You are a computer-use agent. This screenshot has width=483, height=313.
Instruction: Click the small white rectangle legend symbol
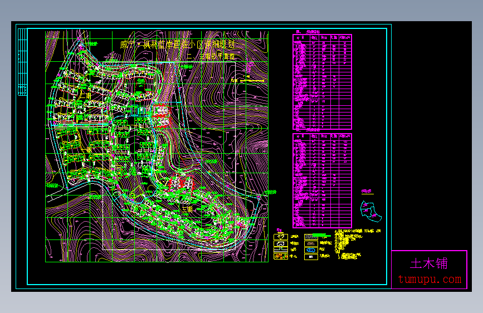[x=311, y=257]
